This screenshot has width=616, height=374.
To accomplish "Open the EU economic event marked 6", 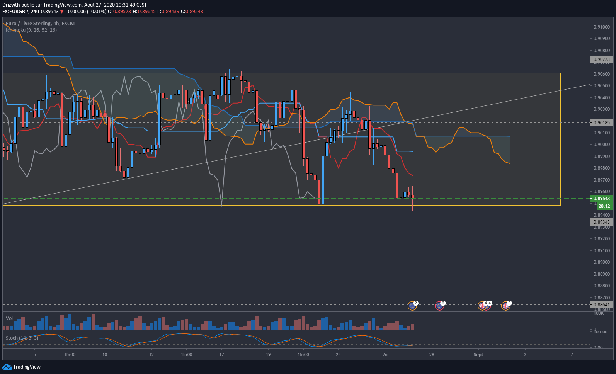I will tap(439, 306).
